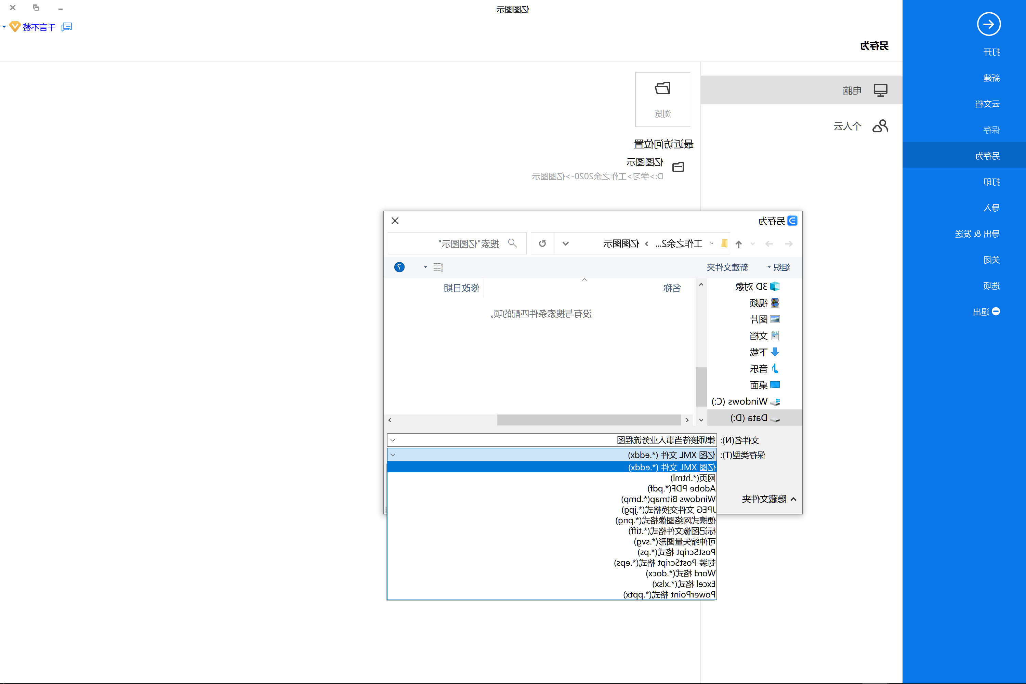This screenshot has width=1026, height=684.
Task: Click the 亿图图示 breadcrumb in address bar
Action: click(x=621, y=244)
